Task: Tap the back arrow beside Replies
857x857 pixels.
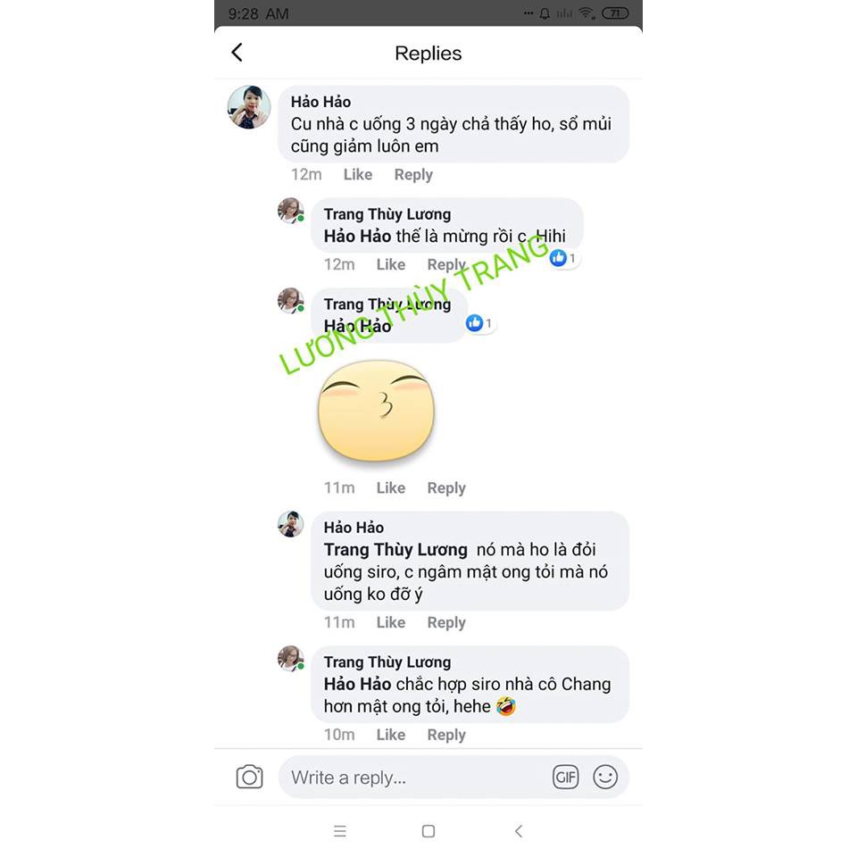Action: pos(237,53)
